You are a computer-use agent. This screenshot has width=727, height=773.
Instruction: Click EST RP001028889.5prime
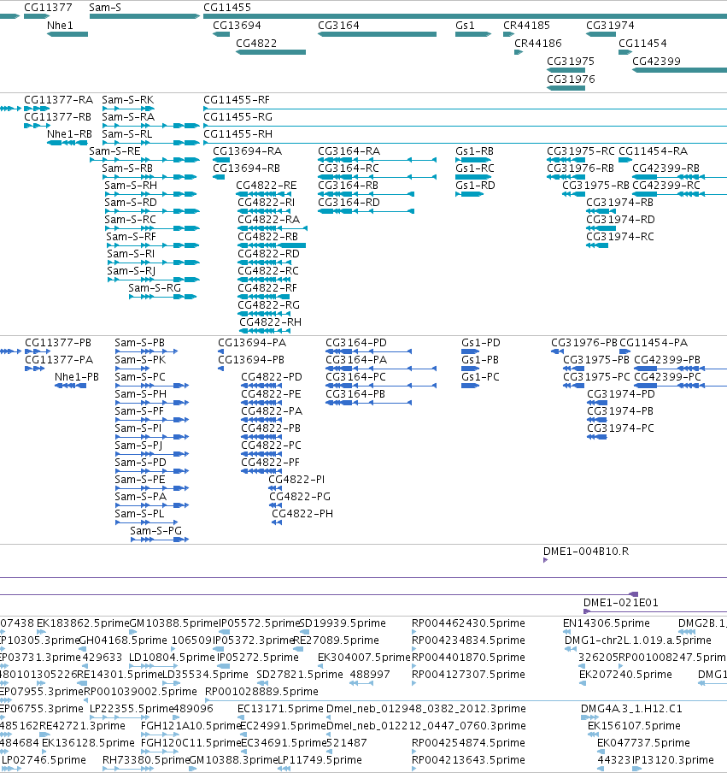pyautogui.click(x=261, y=691)
